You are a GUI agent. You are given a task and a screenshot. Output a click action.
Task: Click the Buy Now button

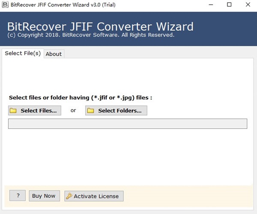tap(44, 196)
